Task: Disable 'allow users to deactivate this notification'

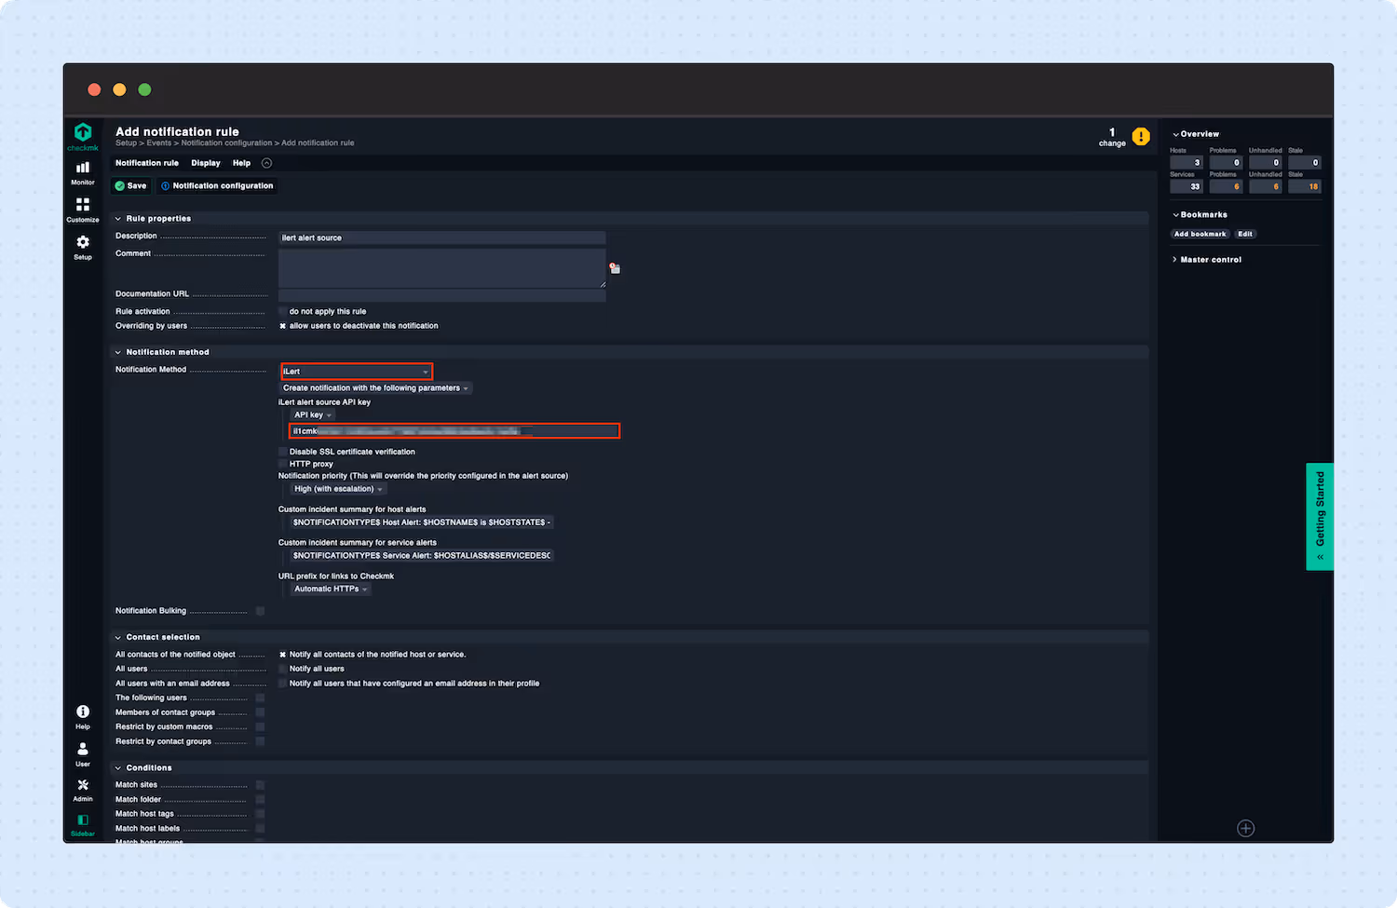Action: point(282,325)
